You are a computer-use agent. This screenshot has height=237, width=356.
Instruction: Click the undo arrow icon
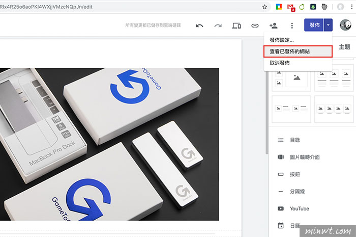click(199, 25)
